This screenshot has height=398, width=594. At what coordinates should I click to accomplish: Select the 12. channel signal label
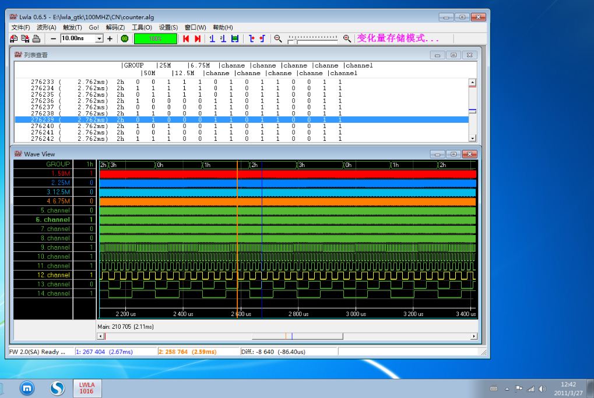54,275
